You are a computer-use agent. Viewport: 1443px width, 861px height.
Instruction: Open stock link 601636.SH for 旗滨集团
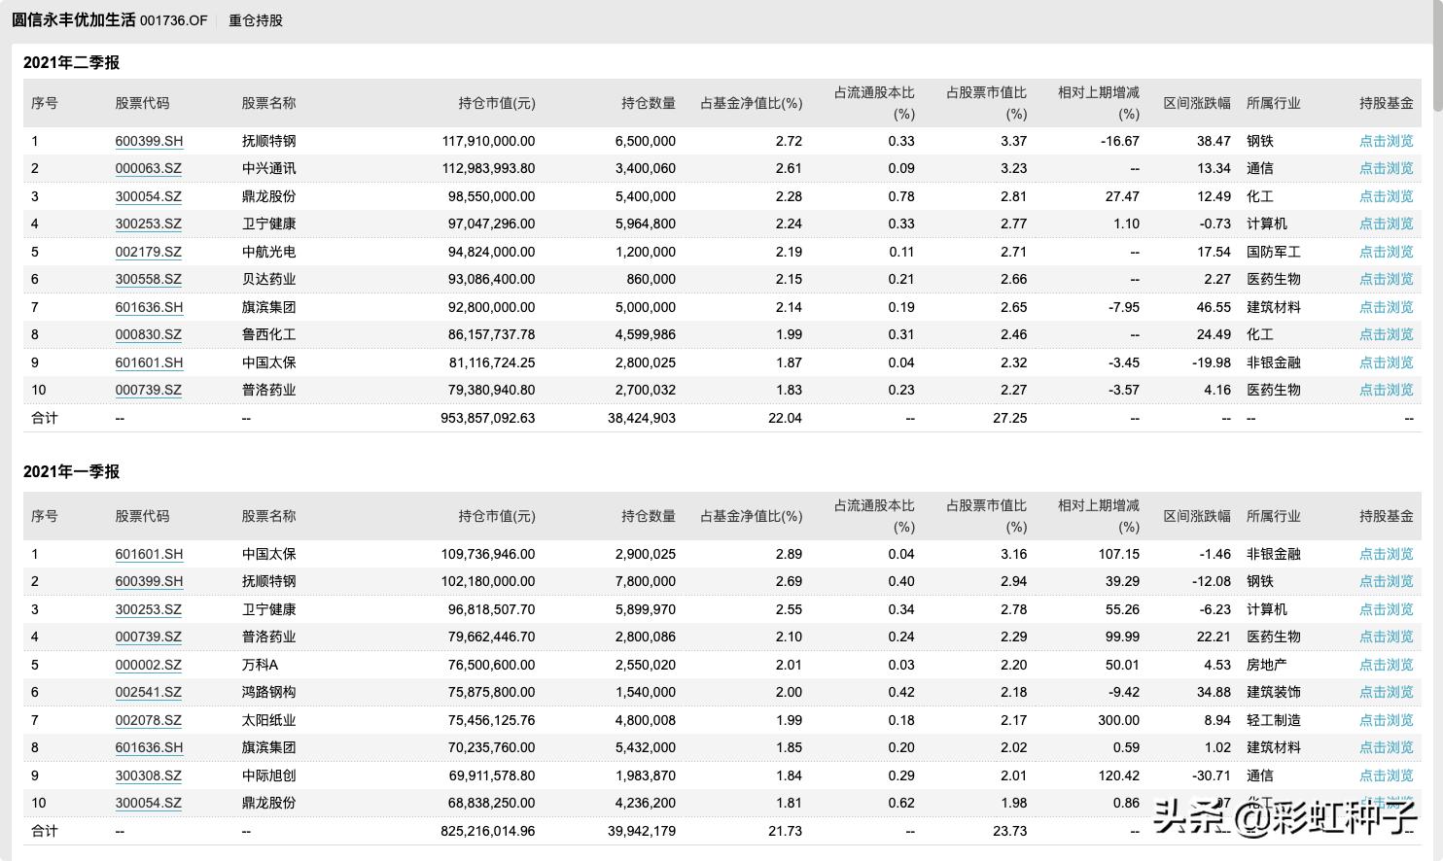[x=148, y=307]
